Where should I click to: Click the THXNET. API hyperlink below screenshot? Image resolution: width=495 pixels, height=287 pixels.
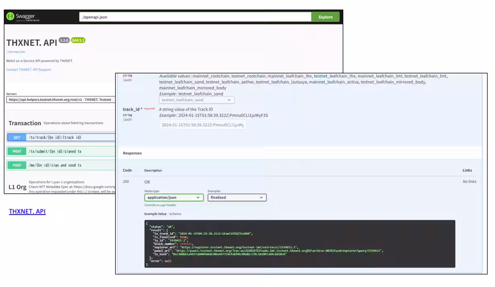click(x=27, y=212)
